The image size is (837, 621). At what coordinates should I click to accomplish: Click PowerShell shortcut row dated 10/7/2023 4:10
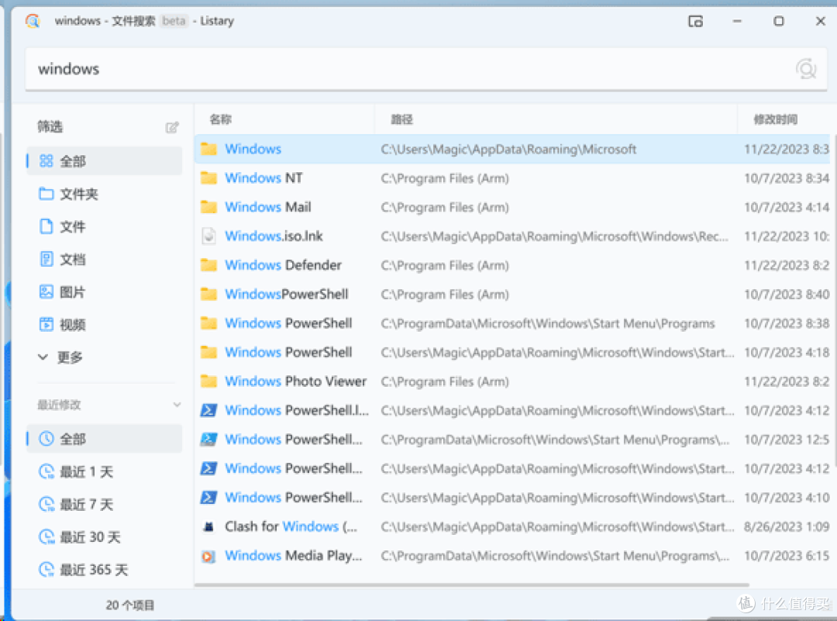pos(512,498)
